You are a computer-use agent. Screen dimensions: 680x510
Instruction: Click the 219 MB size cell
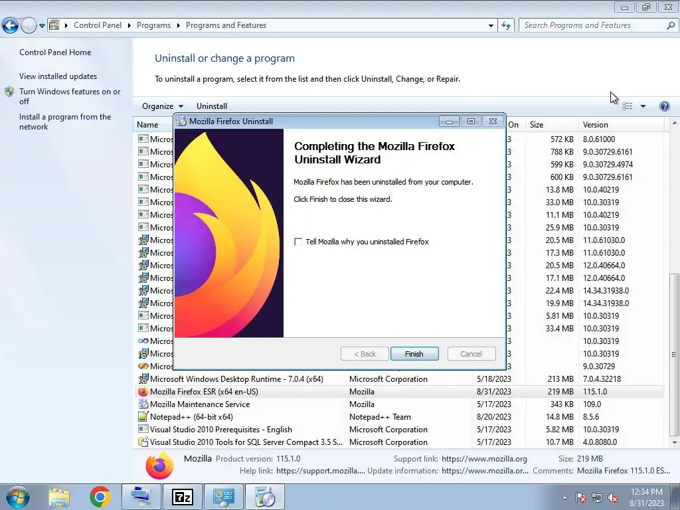pos(560,392)
